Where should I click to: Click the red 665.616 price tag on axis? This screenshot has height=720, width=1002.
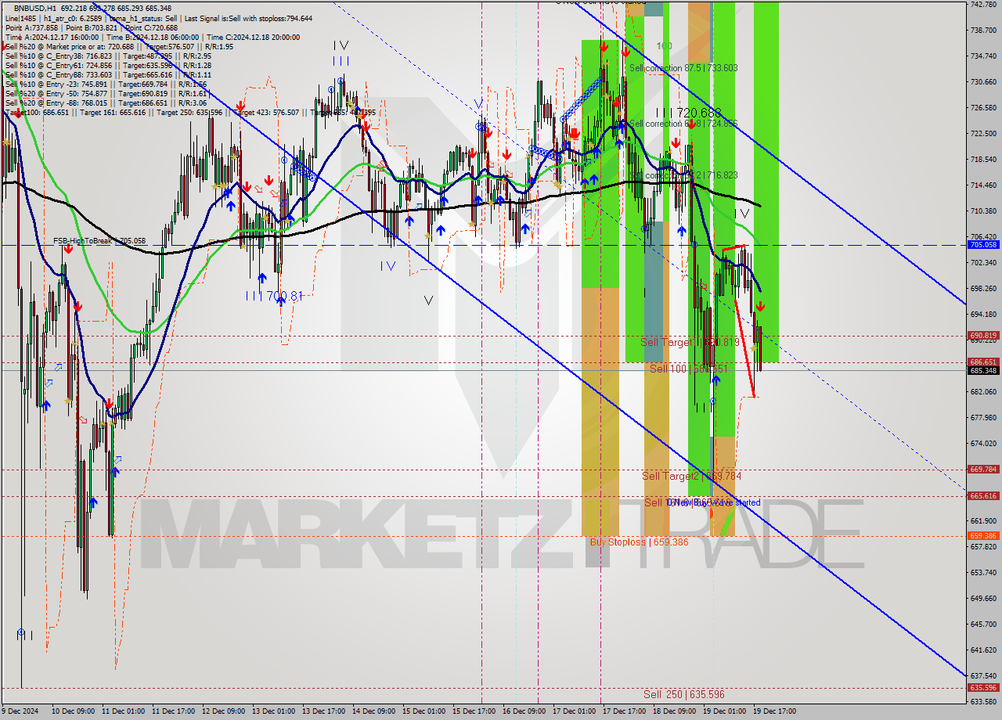[983, 496]
